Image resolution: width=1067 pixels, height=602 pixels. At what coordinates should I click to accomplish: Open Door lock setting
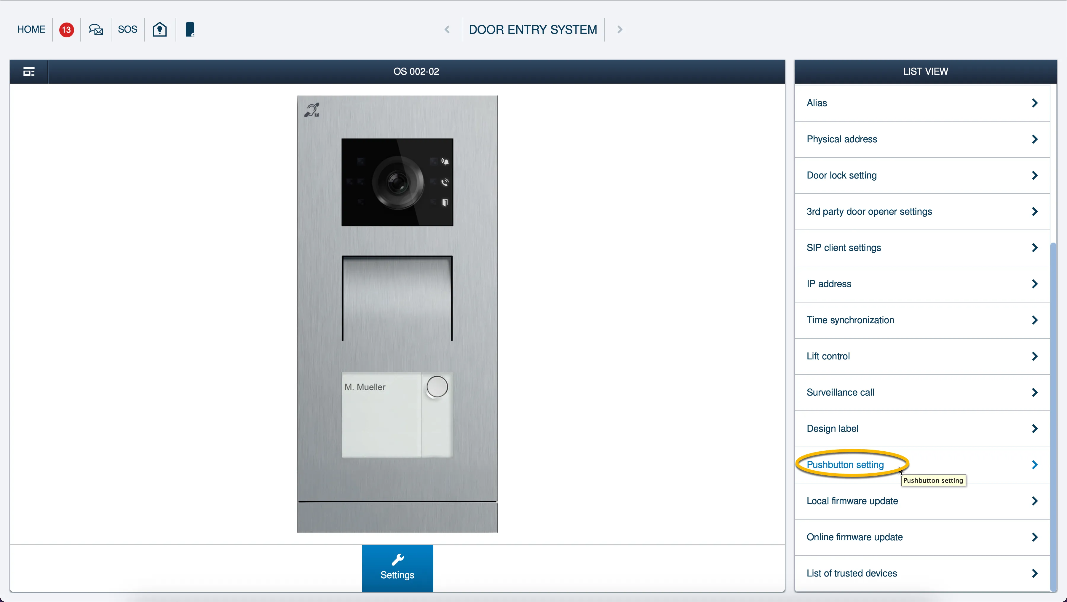(922, 175)
